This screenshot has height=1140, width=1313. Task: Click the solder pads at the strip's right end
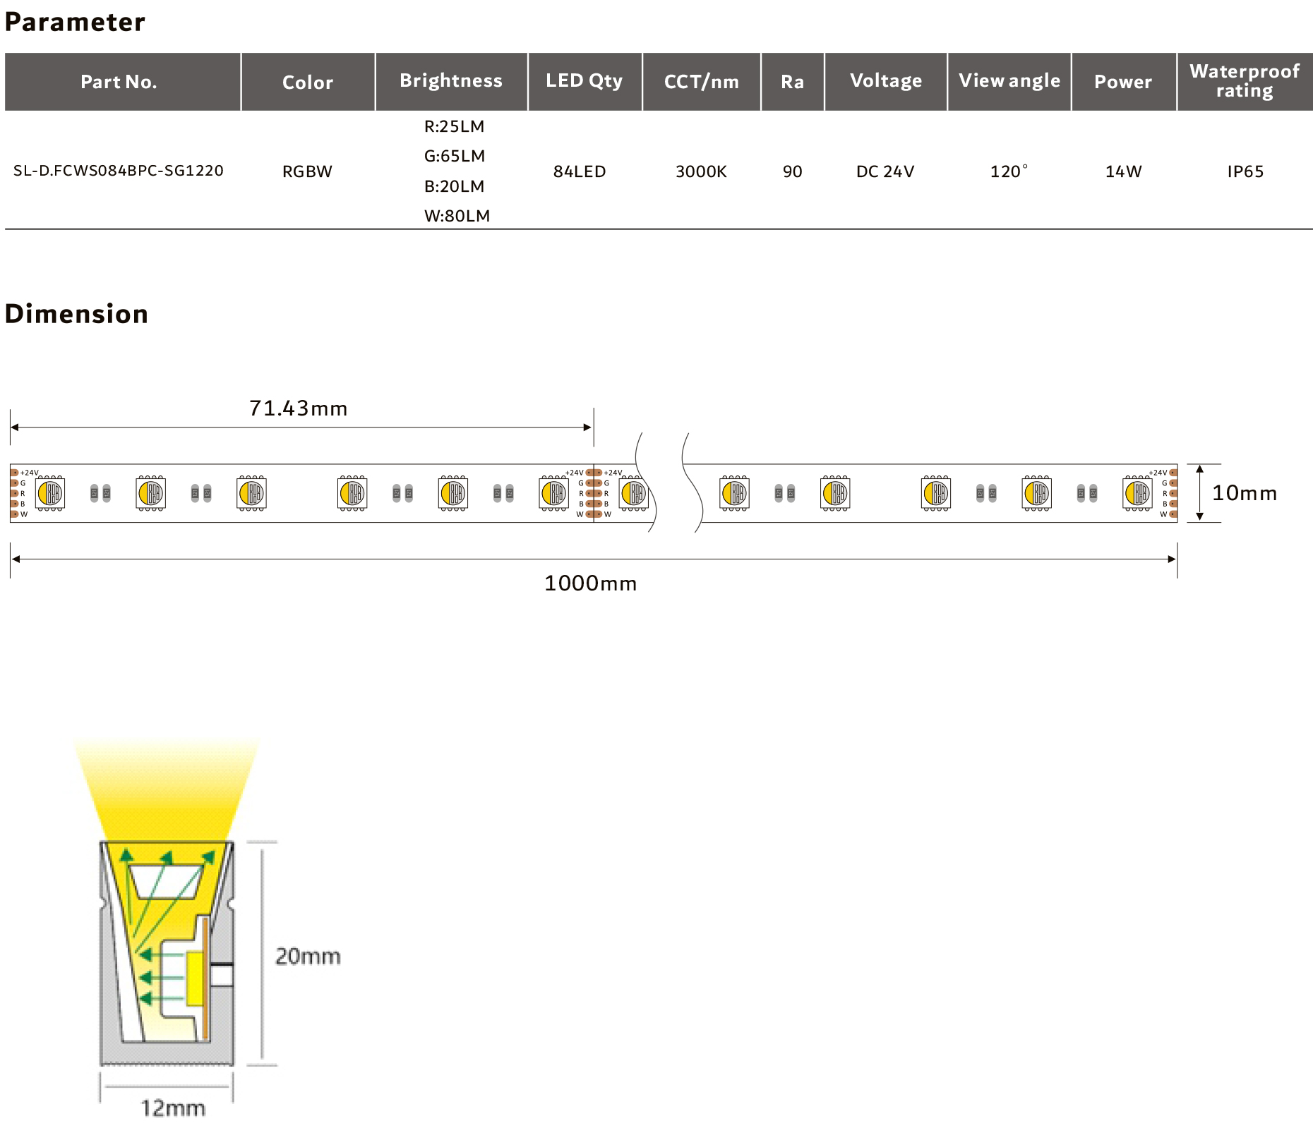[x=1173, y=493]
